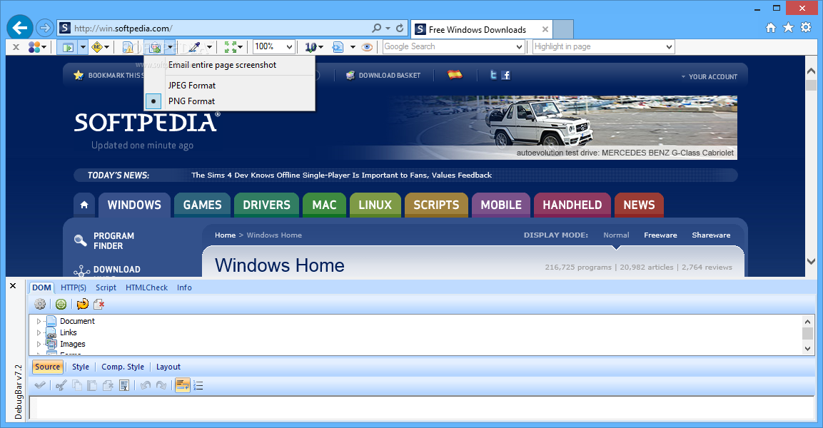Click the gear settings icon in DOM toolbar
The height and width of the screenshot is (428, 823).
pyautogui.click(x=40, y=304)
